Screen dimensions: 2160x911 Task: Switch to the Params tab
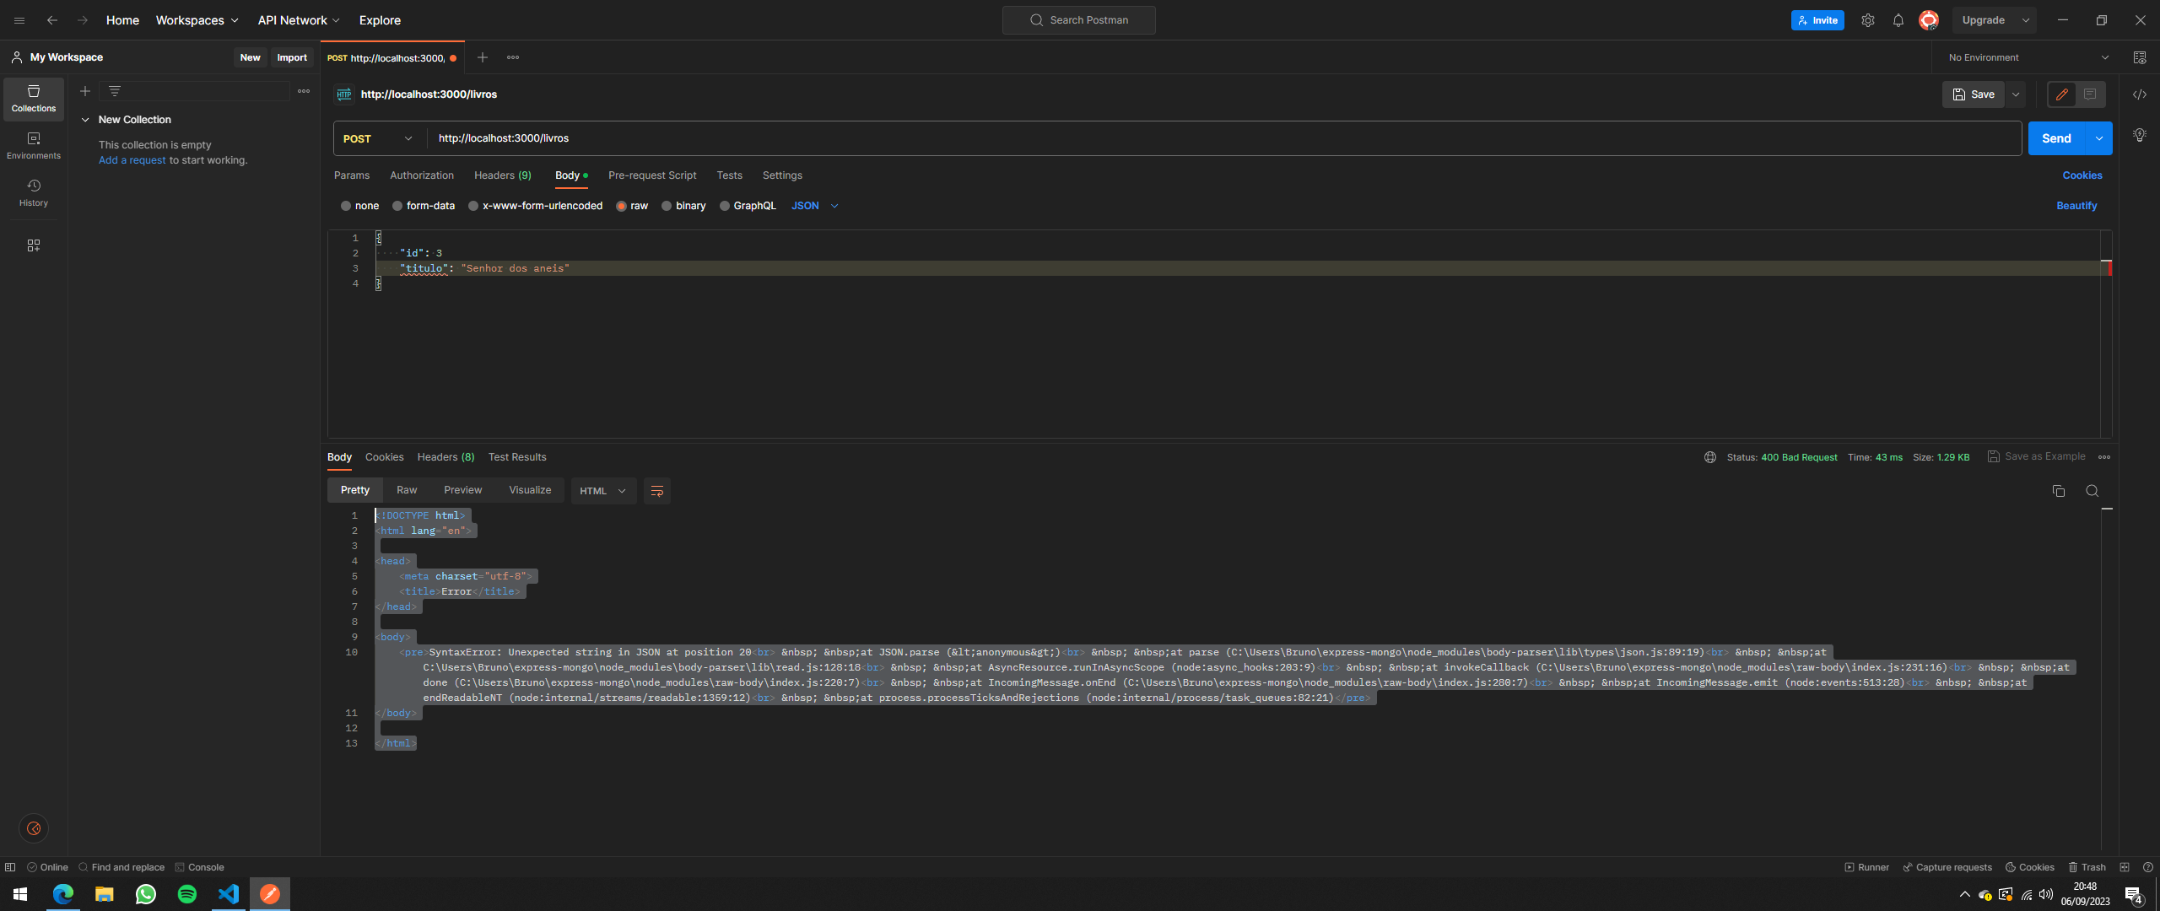tap(352, 175)
